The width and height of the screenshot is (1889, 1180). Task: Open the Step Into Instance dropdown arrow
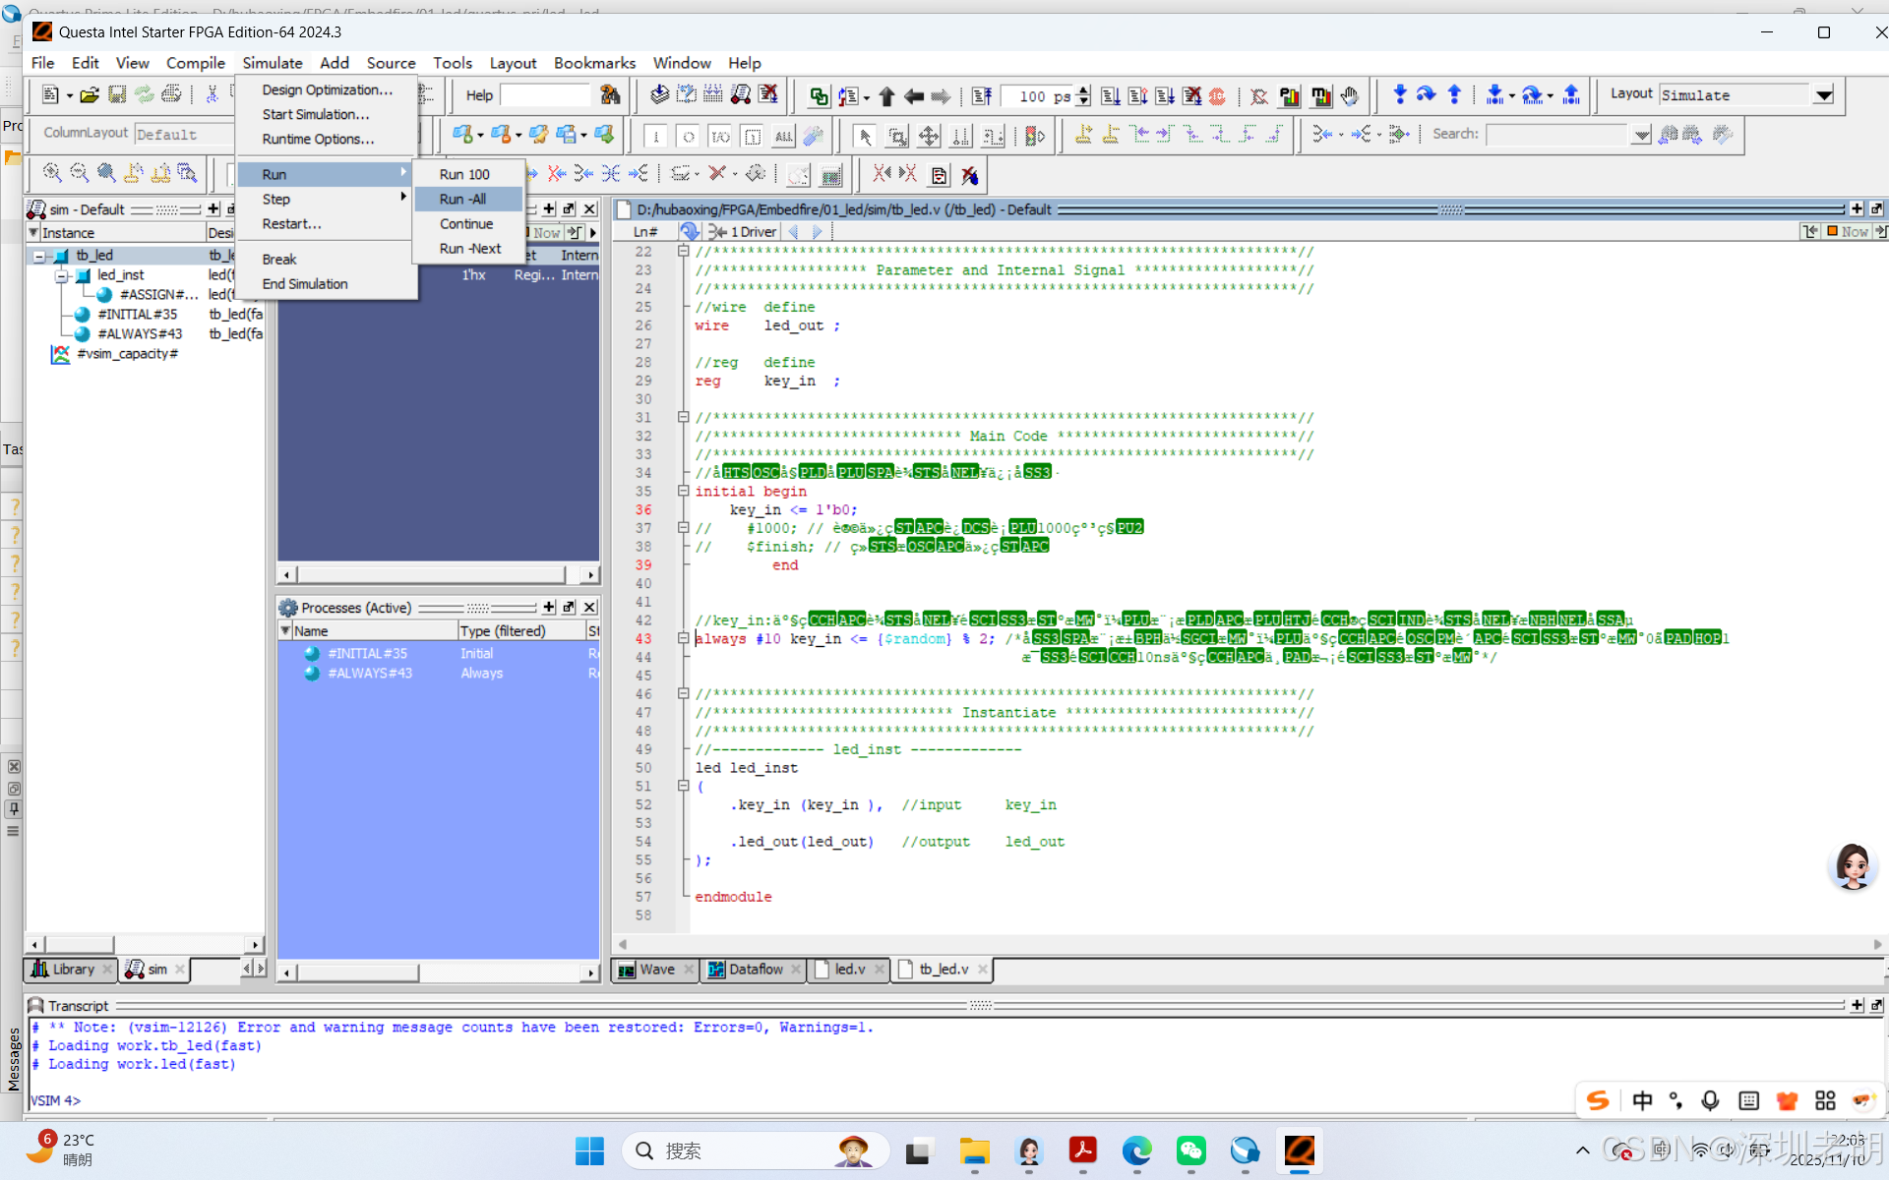click(1512, 96)
